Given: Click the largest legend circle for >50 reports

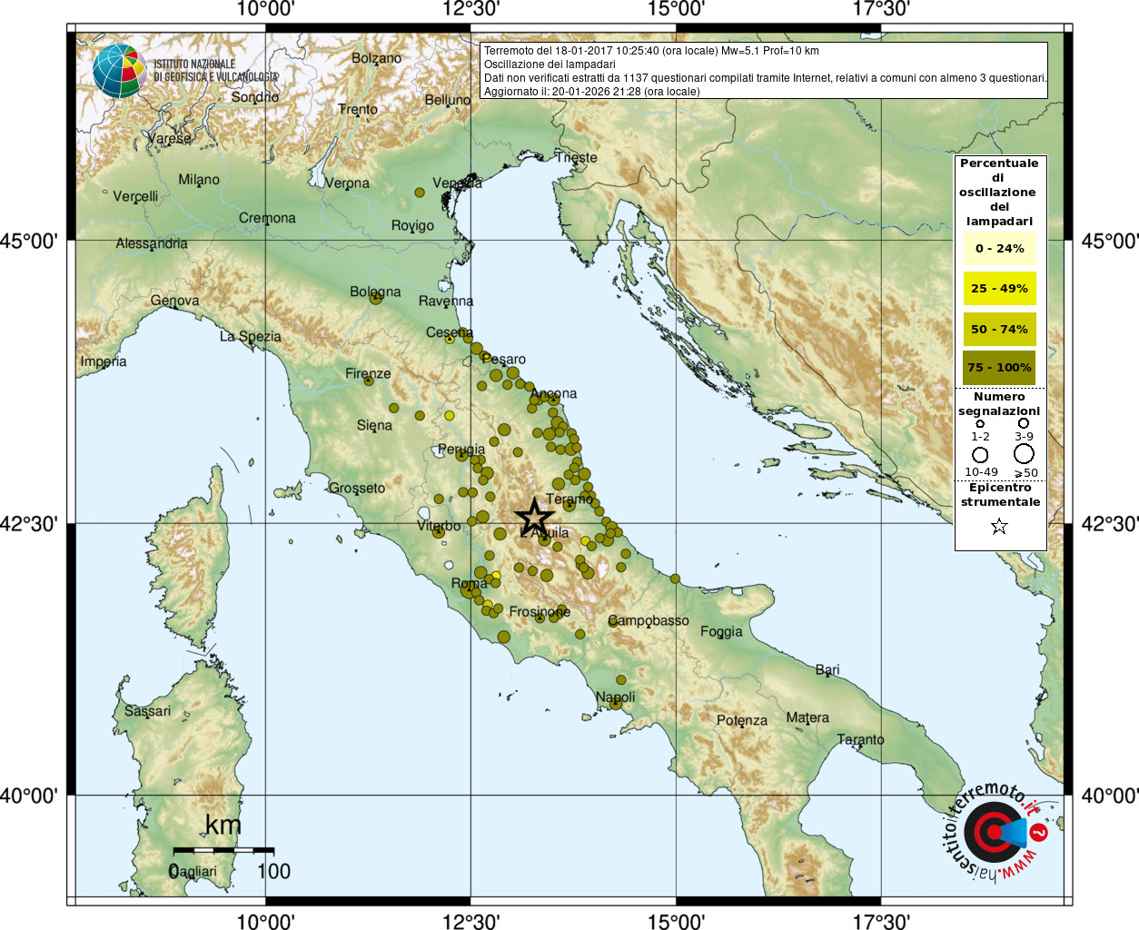Looking at the screenshot, I should 1024,453.
